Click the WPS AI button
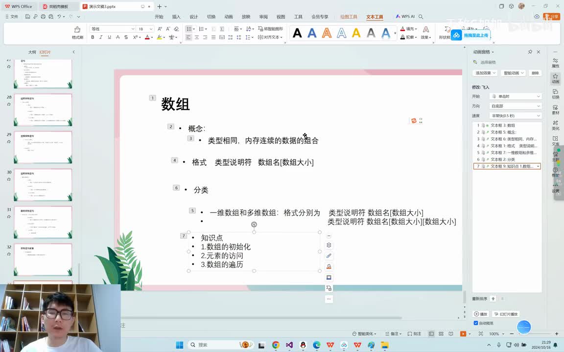 point(405,17)
